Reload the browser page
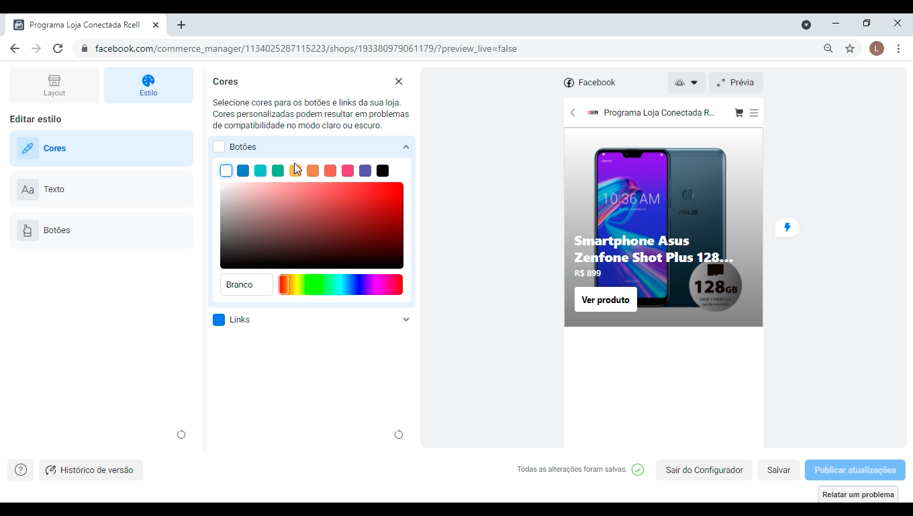 point(58,48)
